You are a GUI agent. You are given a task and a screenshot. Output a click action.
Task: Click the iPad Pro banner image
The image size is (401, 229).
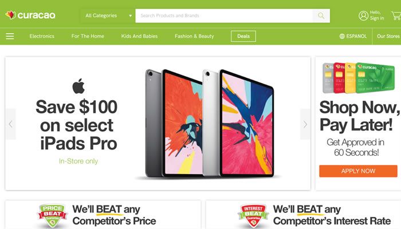[209, 124]
